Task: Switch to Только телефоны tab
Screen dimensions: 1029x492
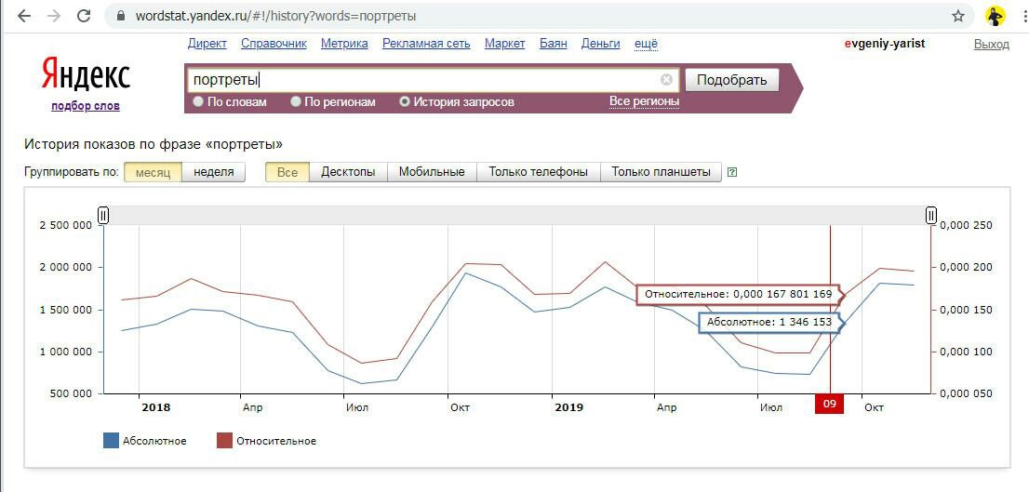Action: (538, 172)
